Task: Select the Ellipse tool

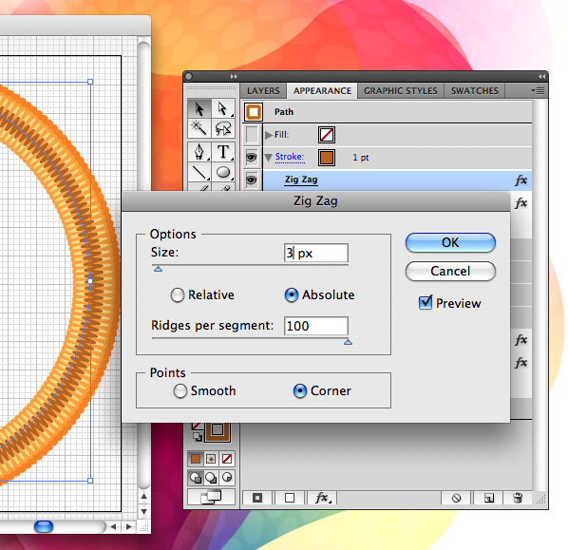Action: 223,172
